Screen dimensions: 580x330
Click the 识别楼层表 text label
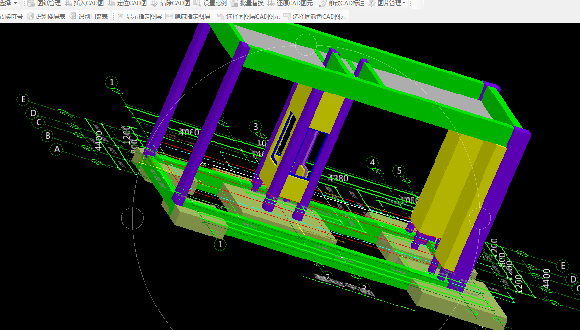(50, 16)
